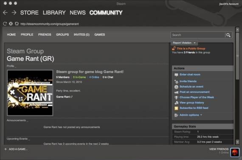Viewport: 242px width, 160px height.
Task: Click the "29.2 hrs this week" value
Action: pos(208,137)
